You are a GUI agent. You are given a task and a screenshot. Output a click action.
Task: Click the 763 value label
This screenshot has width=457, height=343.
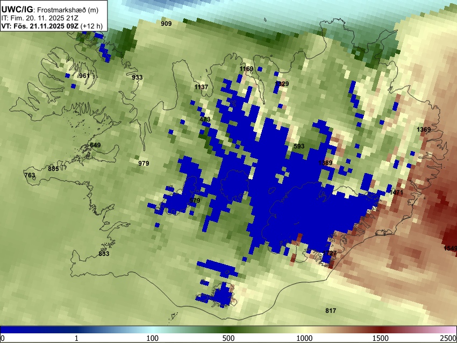point(30,175)
